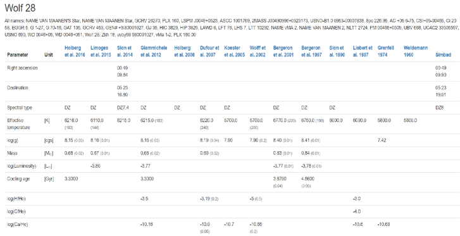The image size is (460, 236).
Task: Click the -3.80 luminosity value
Action: 96,166
